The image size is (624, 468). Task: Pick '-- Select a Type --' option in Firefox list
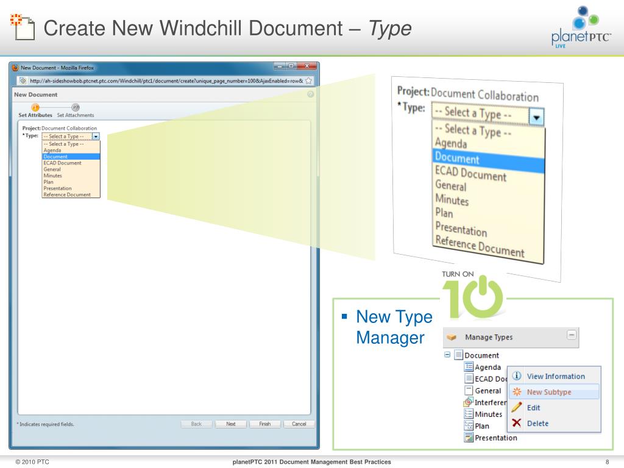(71, 144)
